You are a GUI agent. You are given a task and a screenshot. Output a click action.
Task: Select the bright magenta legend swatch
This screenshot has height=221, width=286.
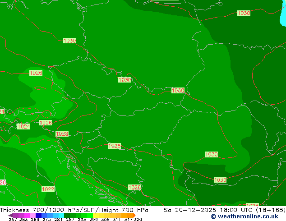click(27, 215)
